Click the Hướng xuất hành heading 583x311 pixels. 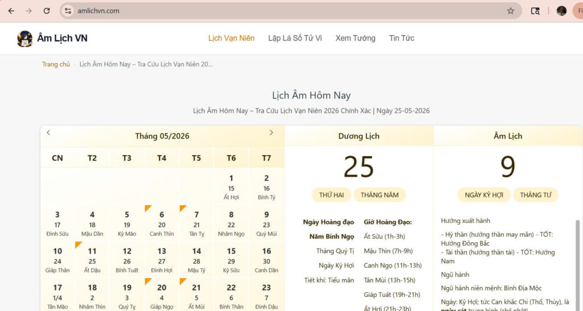(466, 220)
